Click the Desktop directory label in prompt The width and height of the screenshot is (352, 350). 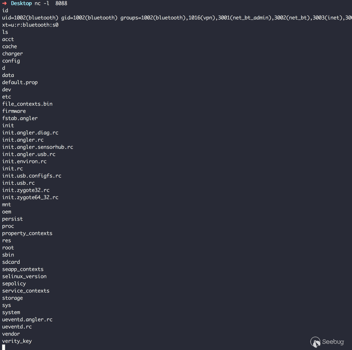click(21, 3)
